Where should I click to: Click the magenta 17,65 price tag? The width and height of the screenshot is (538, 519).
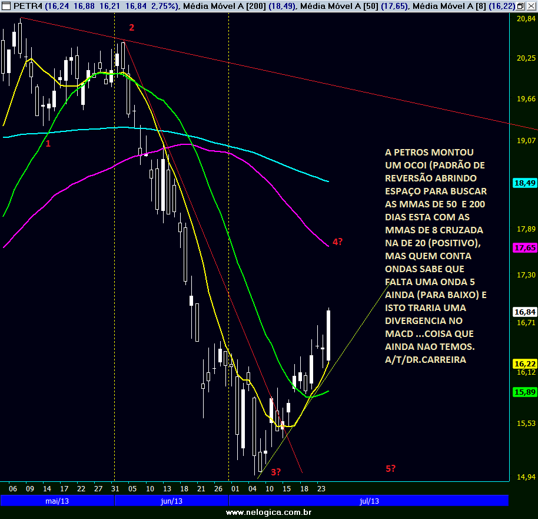(x=524, y=247)
